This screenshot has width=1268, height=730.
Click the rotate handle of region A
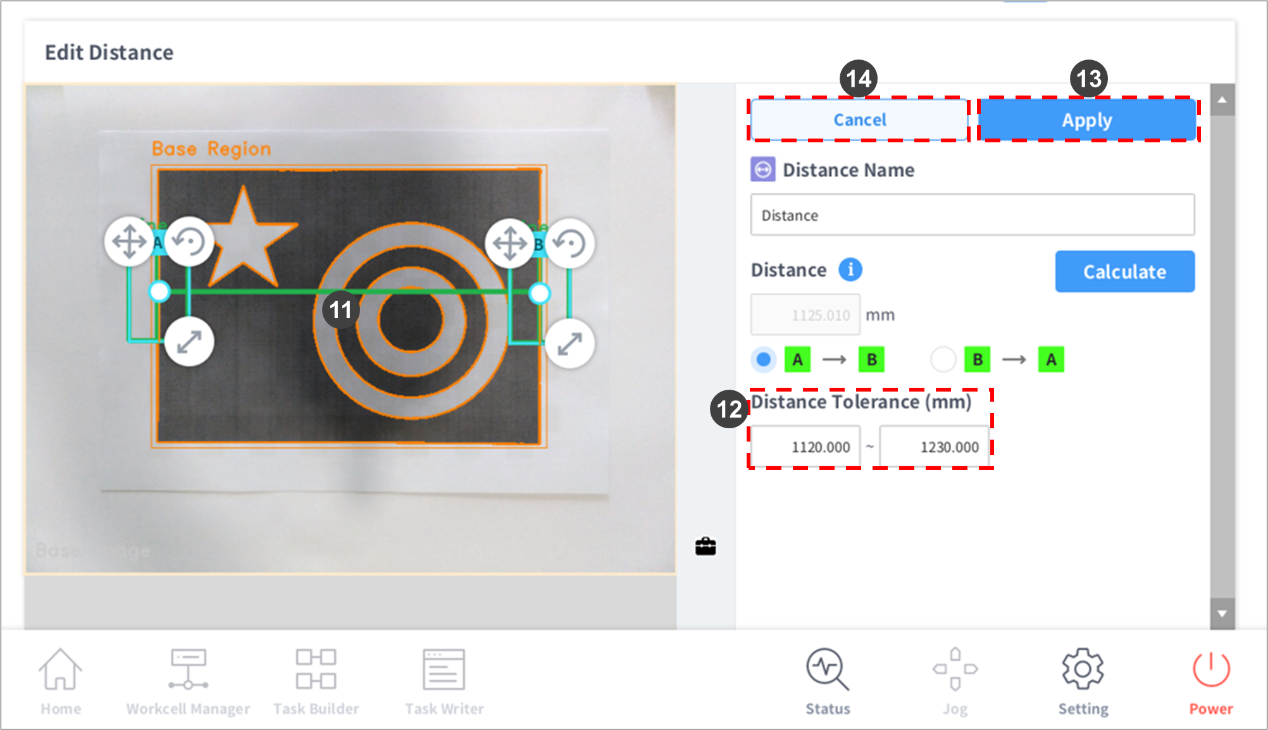tap(189, 242)
